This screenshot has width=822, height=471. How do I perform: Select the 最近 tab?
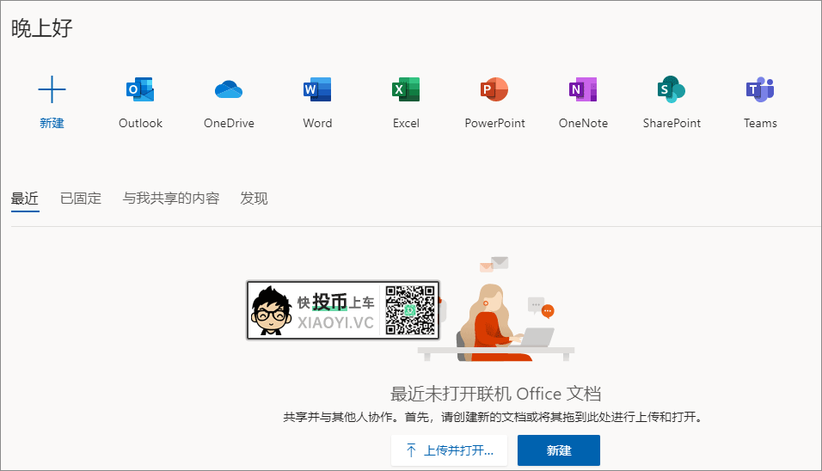tap(25, 199)
